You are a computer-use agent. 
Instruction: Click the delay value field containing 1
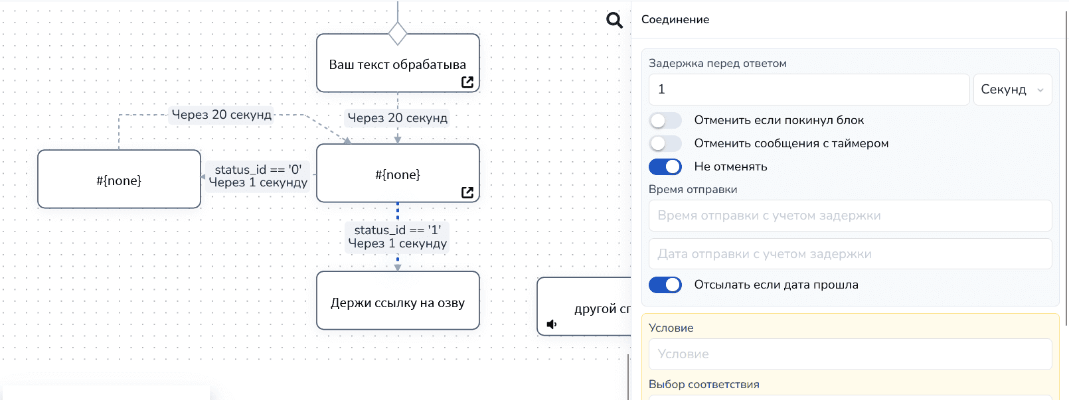click(x=809, y=90)
